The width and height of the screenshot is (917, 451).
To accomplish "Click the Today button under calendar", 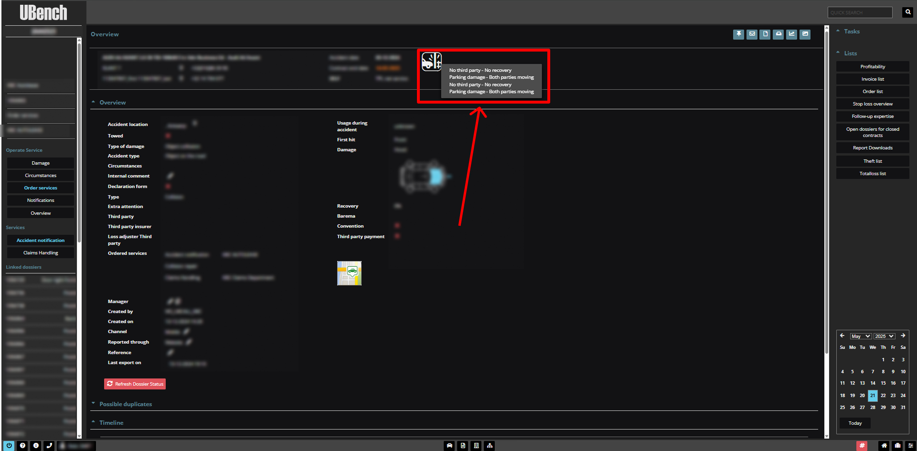I will pyautogui.click(x=855, y=423).
